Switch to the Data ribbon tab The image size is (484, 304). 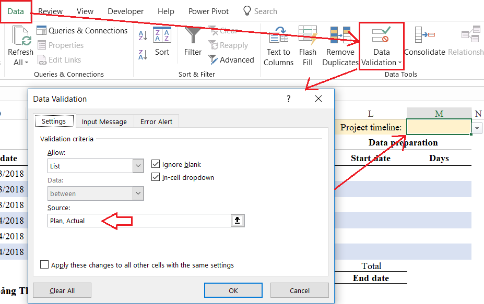click(x=16, y=11)
